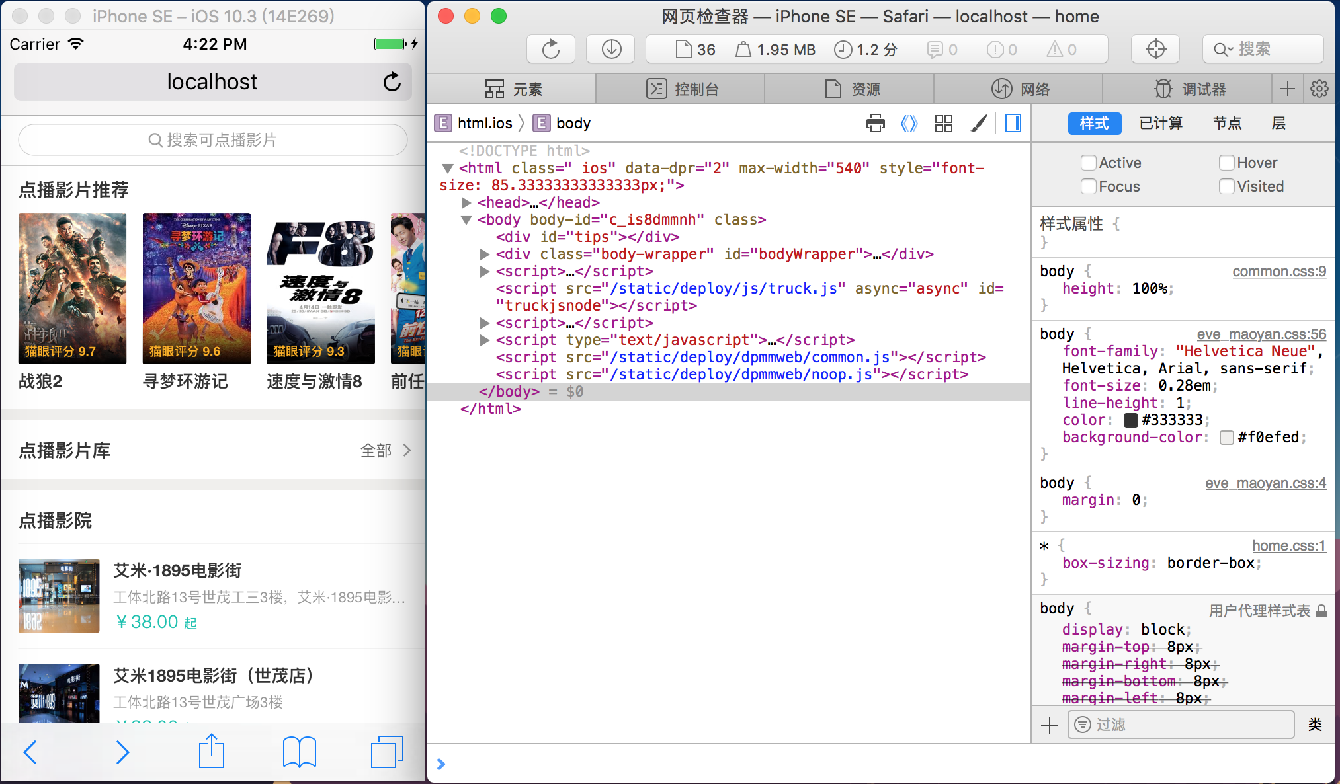
Task: Click the element selection crosshair icon
Action: (1155, 50)
